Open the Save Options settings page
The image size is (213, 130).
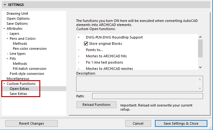[x=17, y=23]
